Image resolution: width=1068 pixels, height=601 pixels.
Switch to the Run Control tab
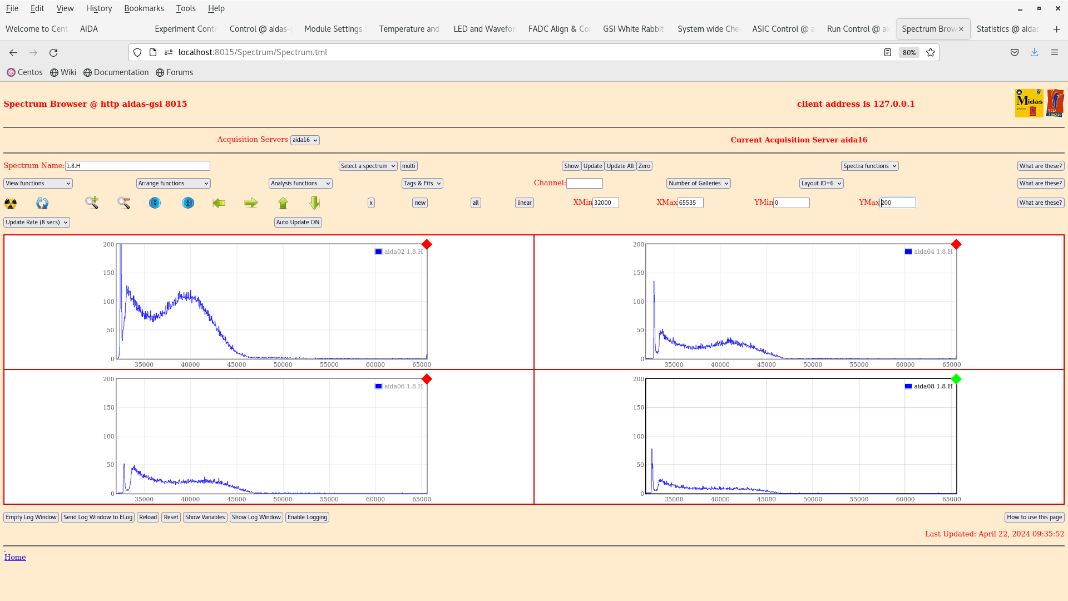pyautogui.click(x=858, y=29)
